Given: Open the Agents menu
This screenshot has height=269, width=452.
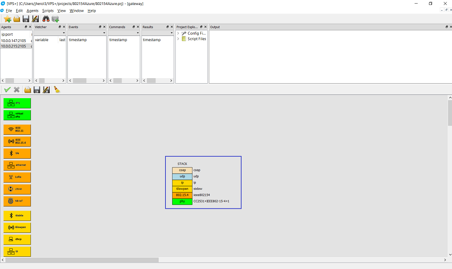Looking at the screenshot, I should (x=32, y=10).
